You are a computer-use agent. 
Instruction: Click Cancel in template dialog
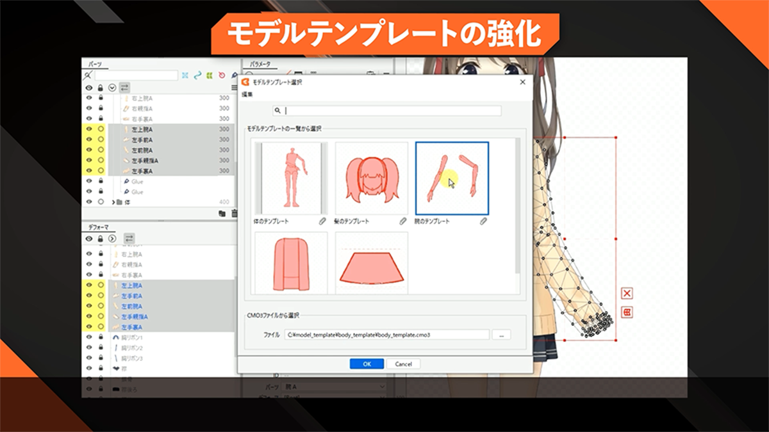tap(404, 364)
